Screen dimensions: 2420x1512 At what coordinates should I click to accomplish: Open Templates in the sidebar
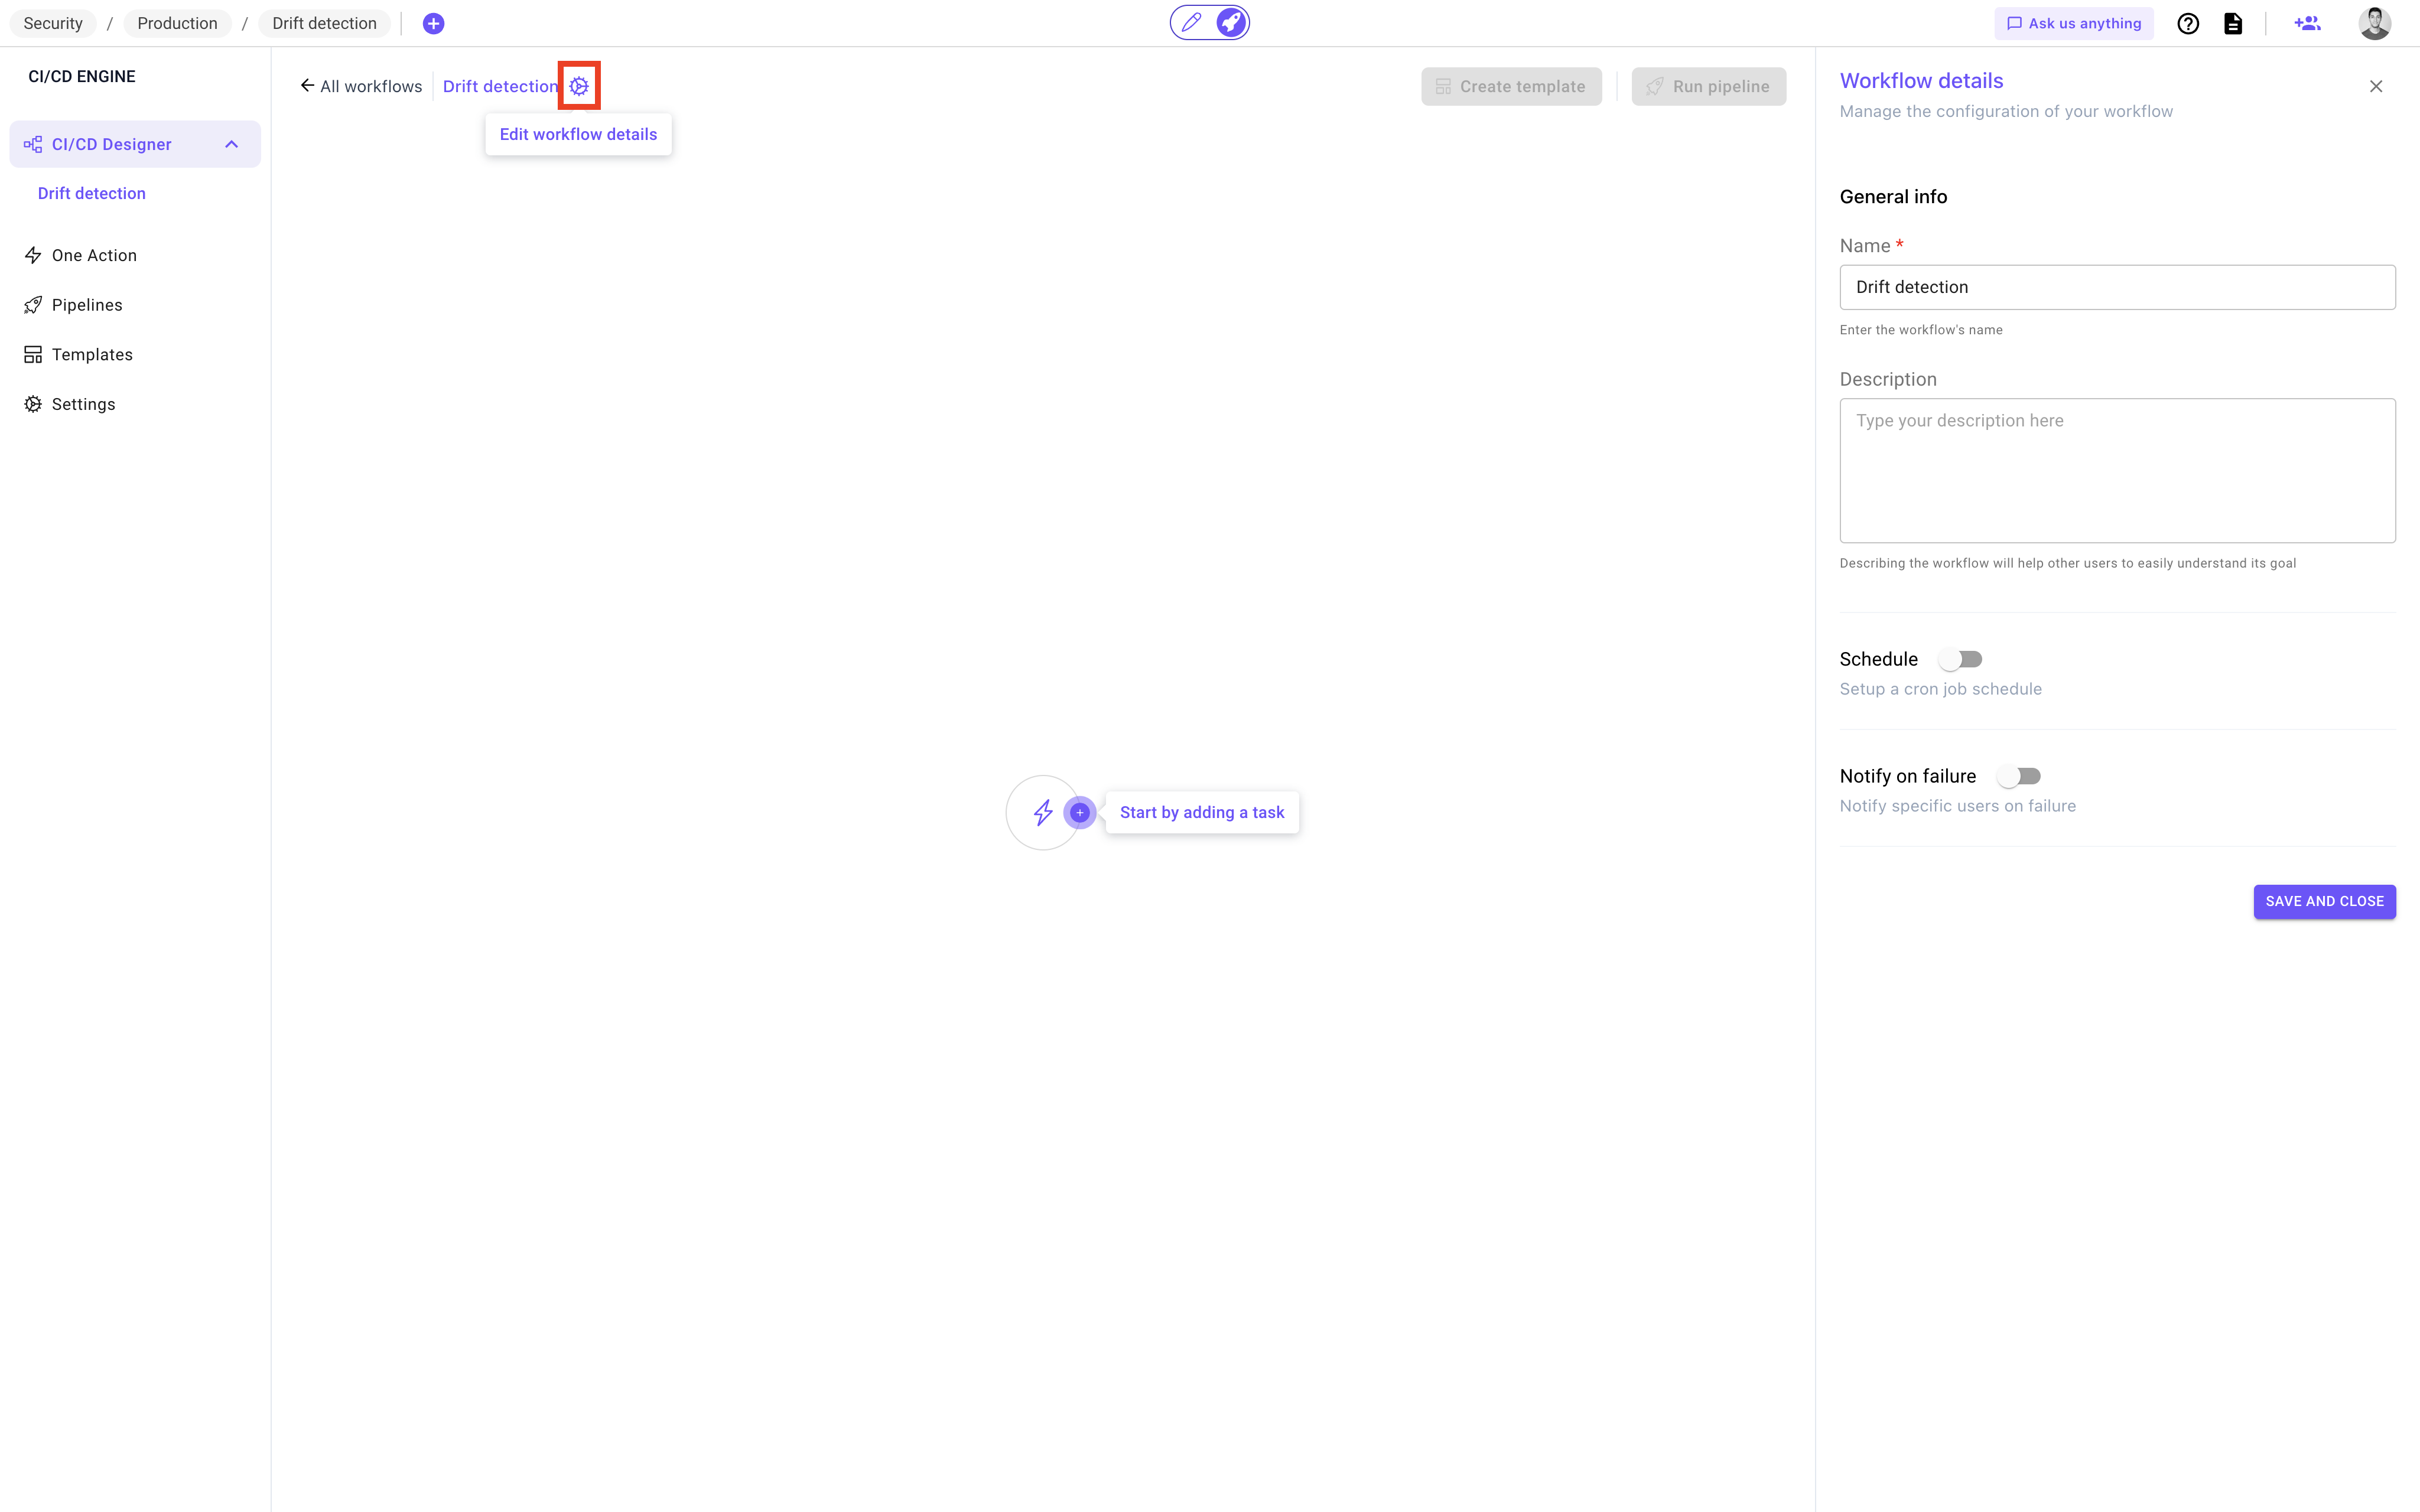coord(92,354)
